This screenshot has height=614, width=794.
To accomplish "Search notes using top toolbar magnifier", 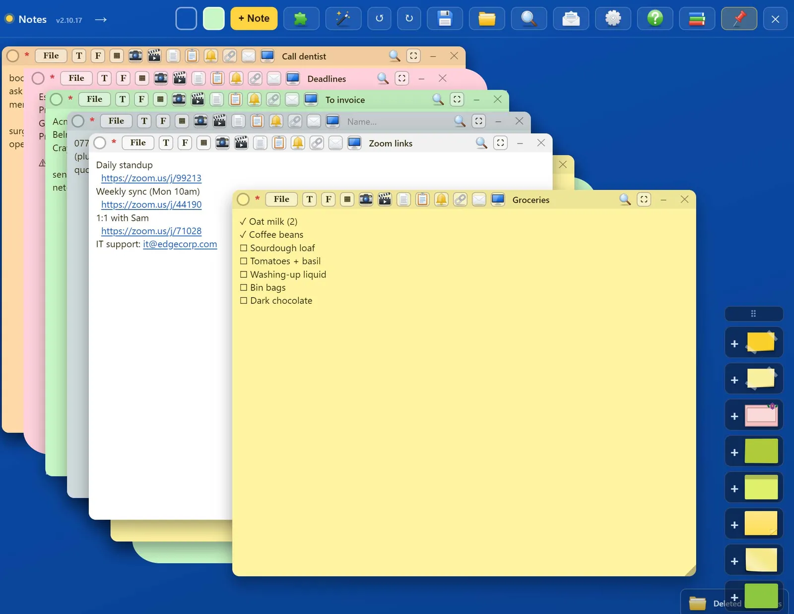I will click(529, 19).
